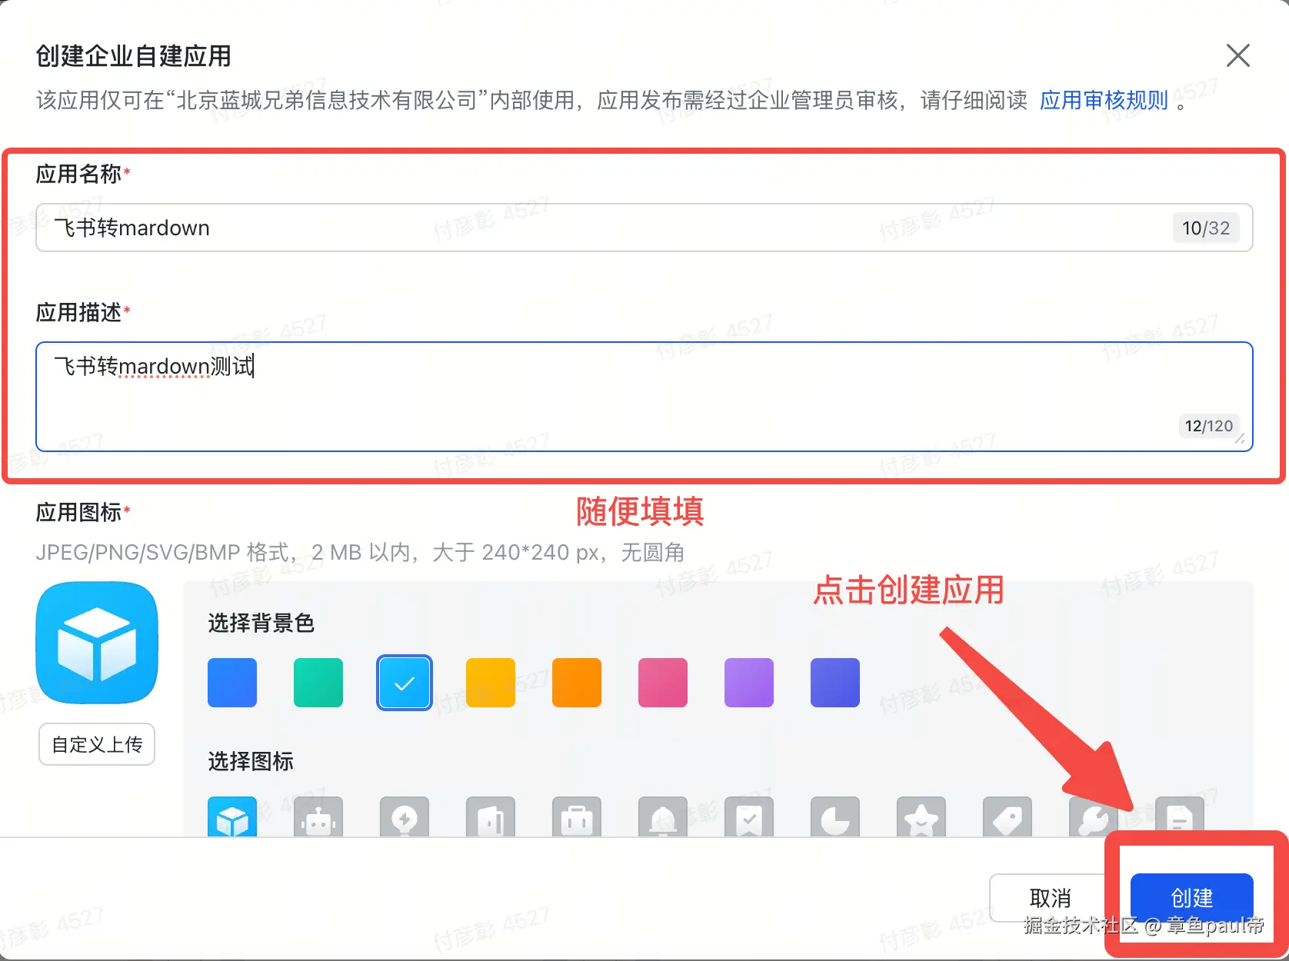Select the briefcase app icon
1289x961 pixels.
pos(577,816)
